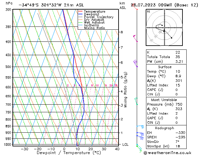Click the surface Temp (°C) value 10
Screen dimensions: 201x155
point(178,71)
